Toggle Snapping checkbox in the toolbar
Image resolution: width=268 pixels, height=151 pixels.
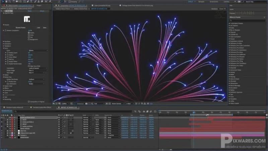point(70,2)
